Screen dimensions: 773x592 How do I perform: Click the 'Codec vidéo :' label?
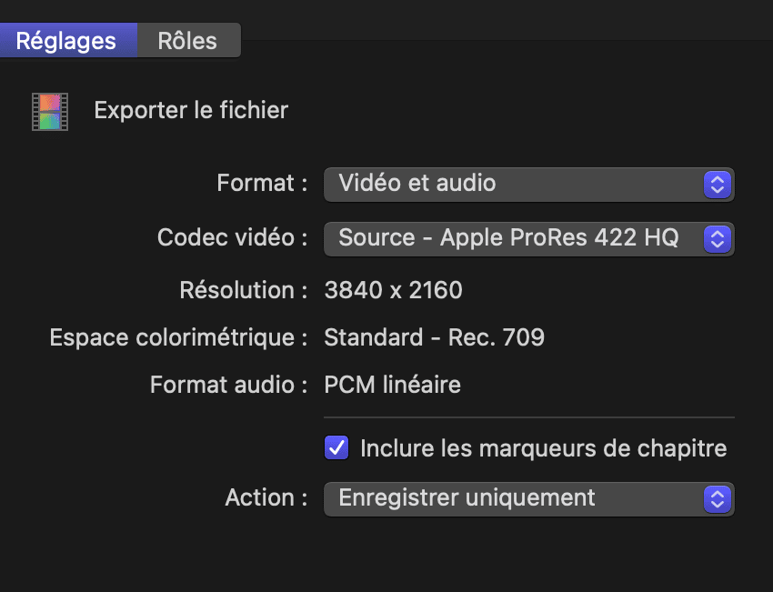232,237
